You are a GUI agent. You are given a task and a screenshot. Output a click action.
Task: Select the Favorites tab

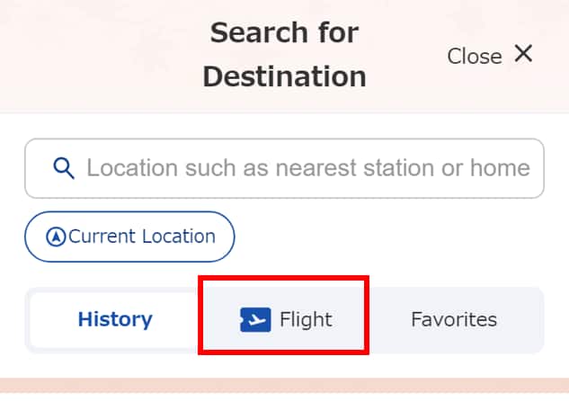tap(453, 319)
